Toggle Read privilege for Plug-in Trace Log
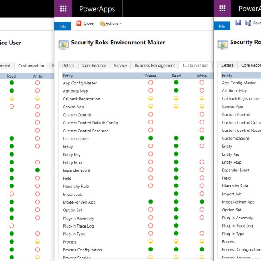Screen dimensions: 261x261 pyautogui.click(x=176, y=225)
